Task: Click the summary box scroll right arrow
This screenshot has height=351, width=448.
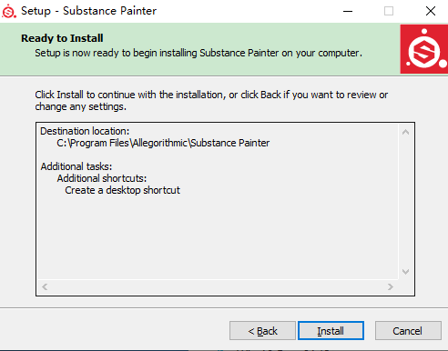Action: 391,286
